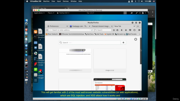Open VLC from the macOS dock
Screen dimensions: 180x101
point(26,59)
